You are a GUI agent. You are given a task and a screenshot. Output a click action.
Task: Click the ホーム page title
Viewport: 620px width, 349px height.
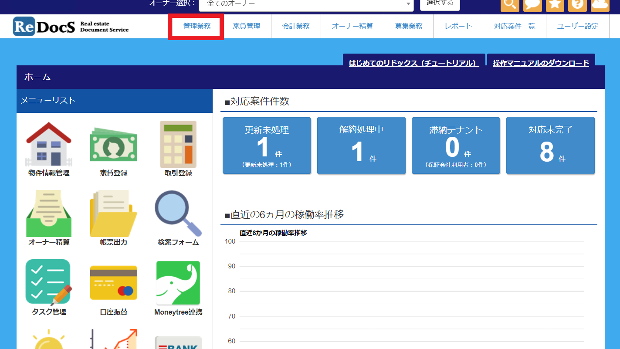coord(37,77)
